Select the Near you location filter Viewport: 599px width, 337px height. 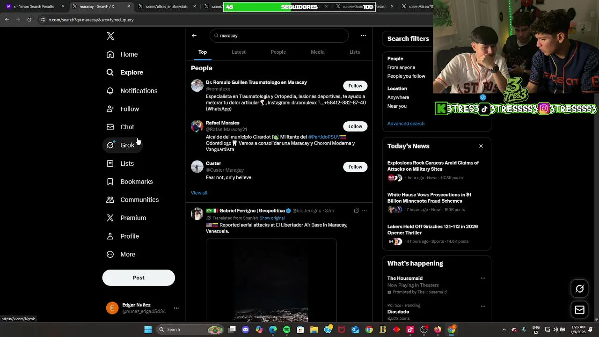pos(397,106)
